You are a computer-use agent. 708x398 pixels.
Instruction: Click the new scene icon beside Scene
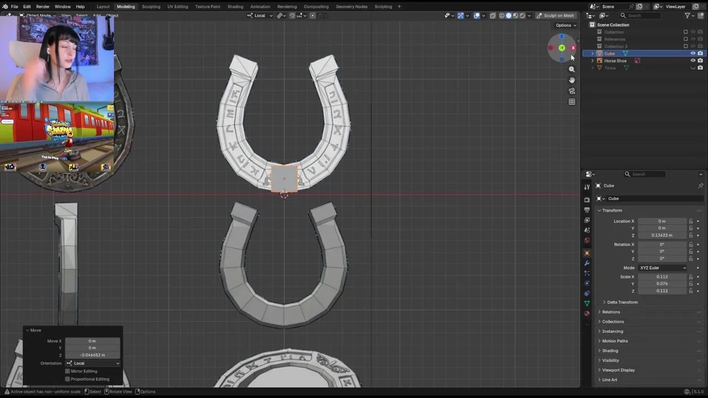pyautogui.click(x=639, y=7)
